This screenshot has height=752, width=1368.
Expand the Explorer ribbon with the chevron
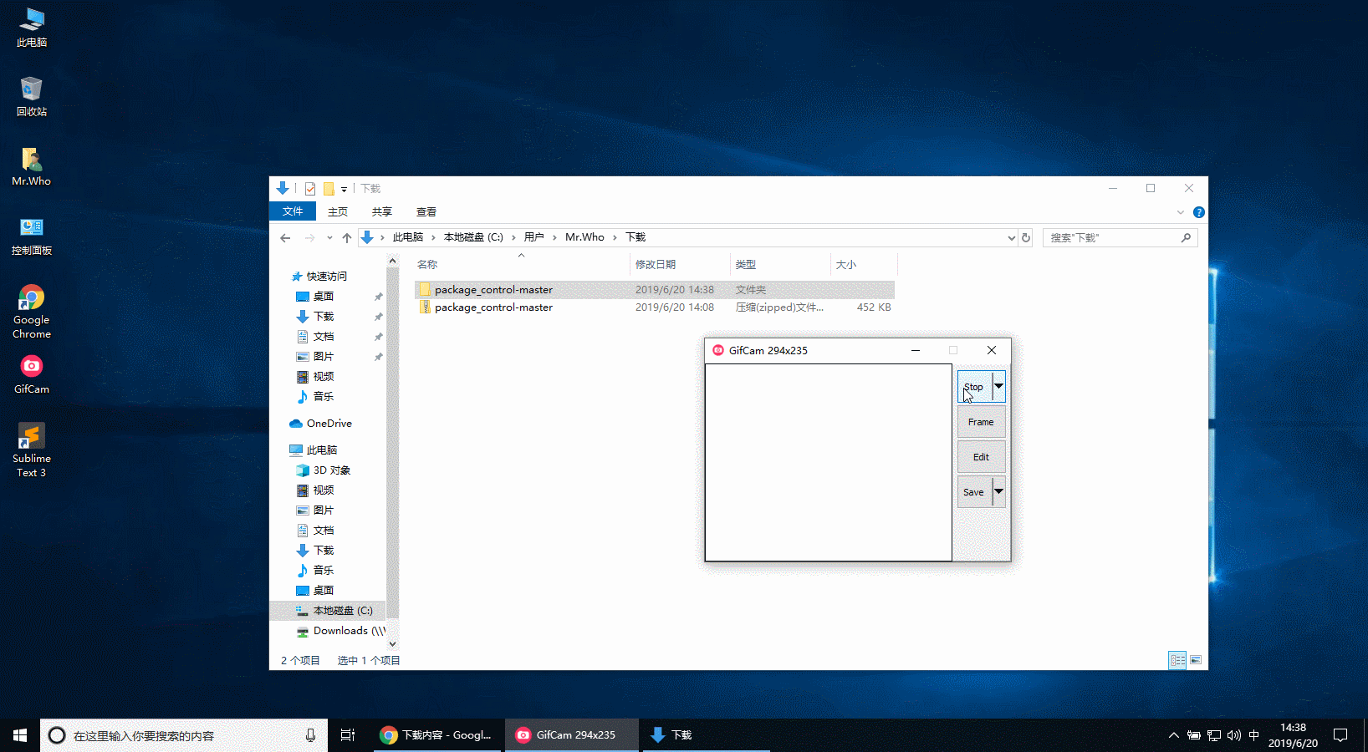(x=1181, y=212)
